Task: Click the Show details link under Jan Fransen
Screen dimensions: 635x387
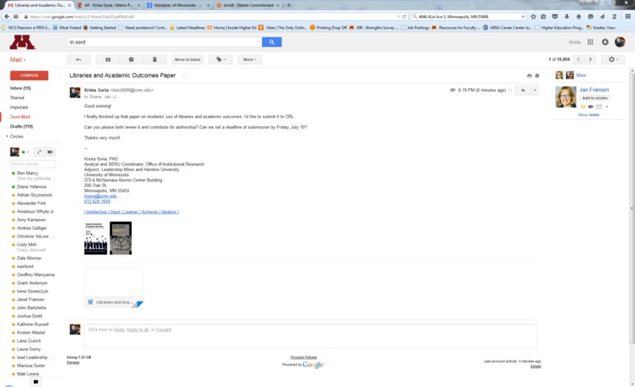Action: [588, 115]
